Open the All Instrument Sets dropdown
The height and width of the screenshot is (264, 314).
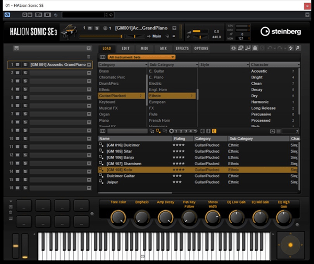141,57
